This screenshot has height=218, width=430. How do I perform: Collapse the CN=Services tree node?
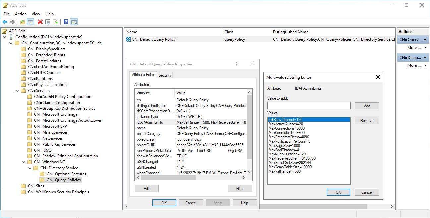coord(17,91)
